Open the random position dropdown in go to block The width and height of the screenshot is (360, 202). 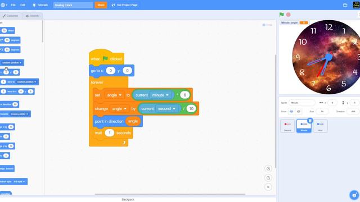pyautogui.click(x=12, y=62)
